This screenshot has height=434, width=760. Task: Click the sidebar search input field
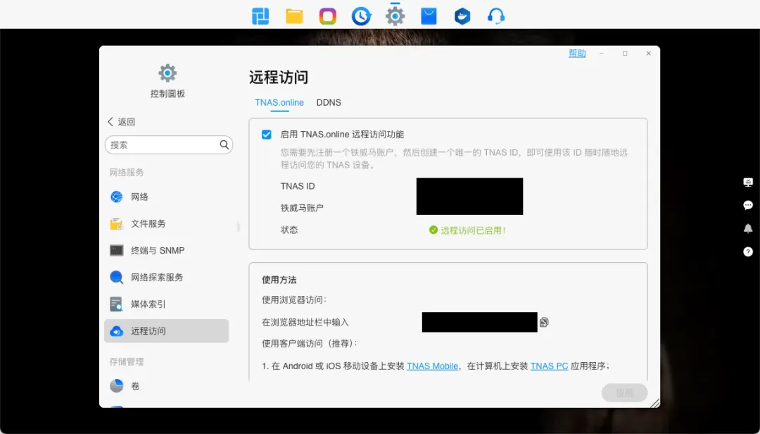(162, 144)
